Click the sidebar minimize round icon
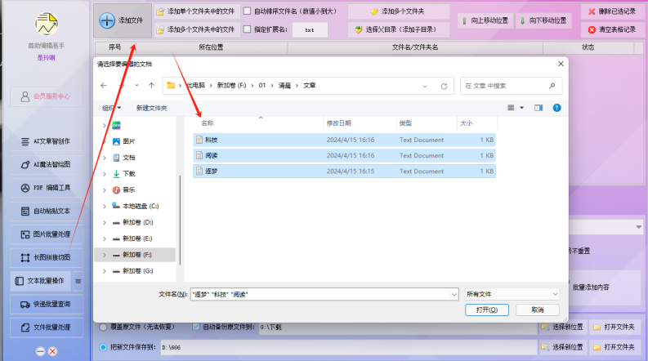 [x=40, y=351]
